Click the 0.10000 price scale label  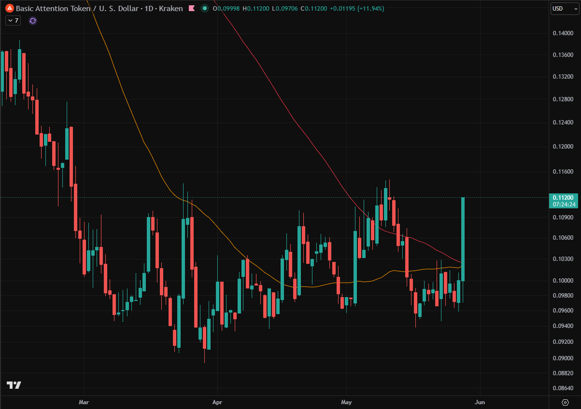click(x=563, y=281)
